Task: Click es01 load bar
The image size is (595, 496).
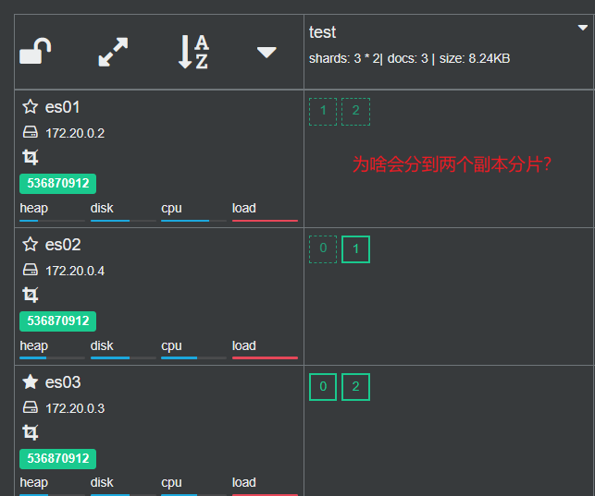Action: click(265, 221)
